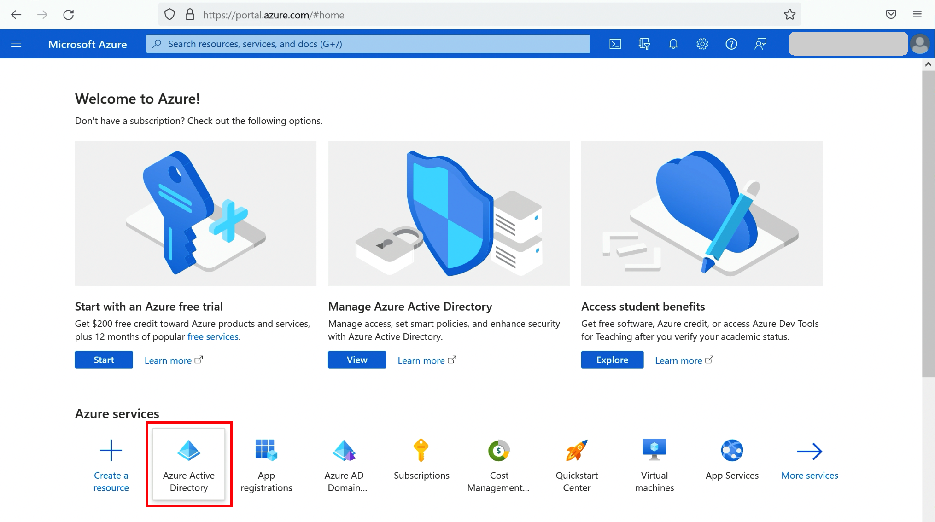This screenshot has width=935, height=522.
Task: Click the Start free trial button
Action: click(104, 360)
